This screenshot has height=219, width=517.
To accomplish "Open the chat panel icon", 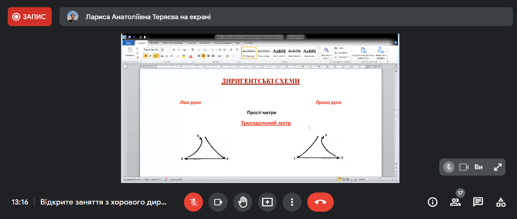I will tap(478, 202).
